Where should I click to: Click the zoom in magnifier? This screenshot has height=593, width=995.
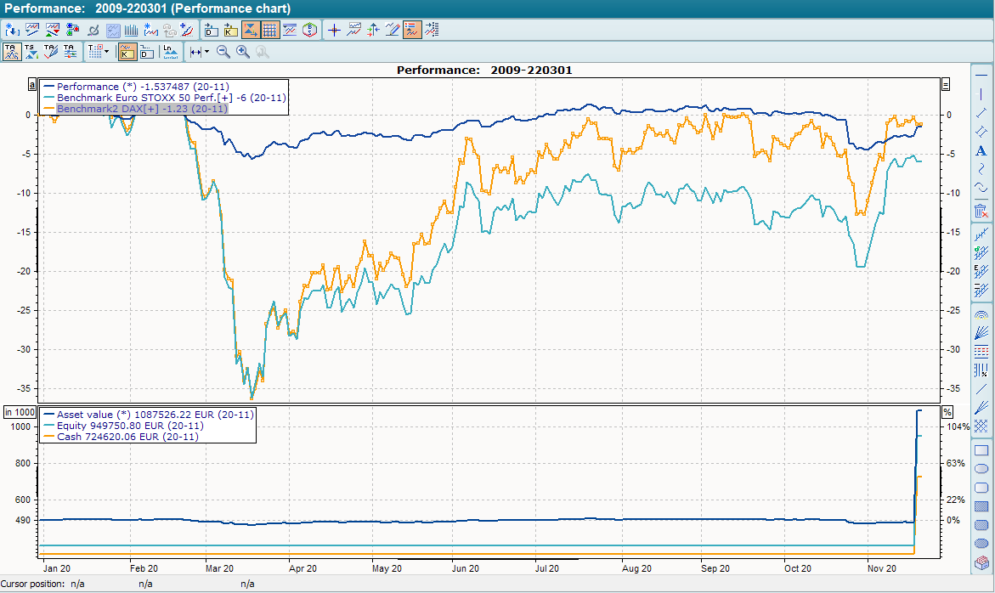coord(243,52)
